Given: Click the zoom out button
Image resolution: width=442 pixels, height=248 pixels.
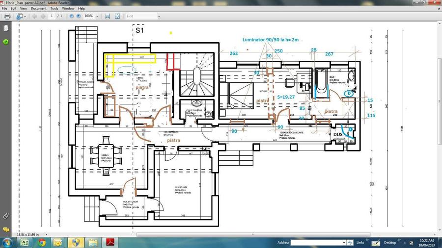Looking at the screenshot, I should 72,16.
